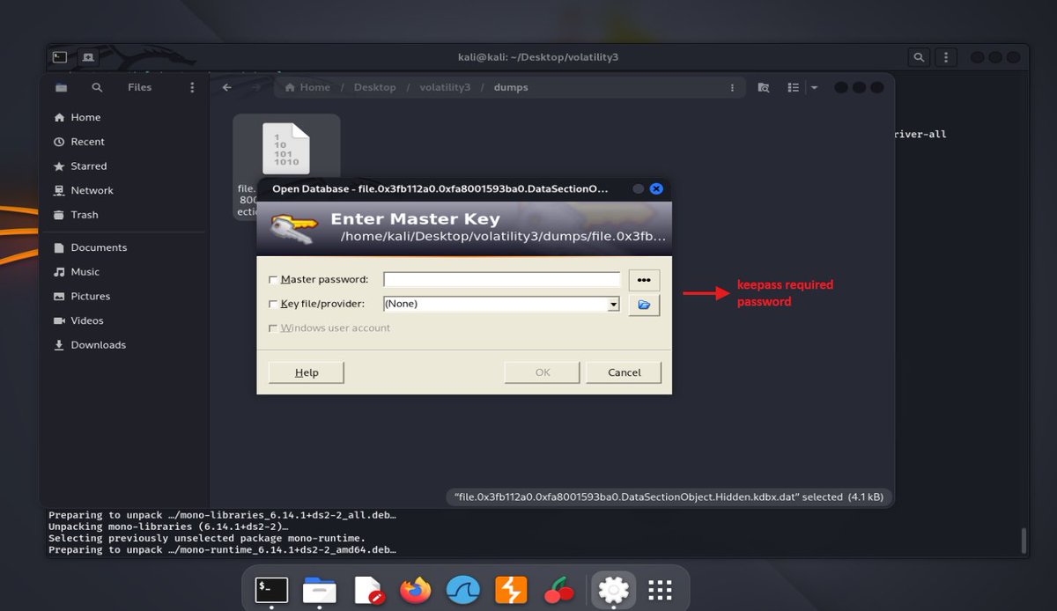This screenshot has height=611, width=1057.
Task: Open terminal window menu (three dots)
Action: tap(946, 57)
